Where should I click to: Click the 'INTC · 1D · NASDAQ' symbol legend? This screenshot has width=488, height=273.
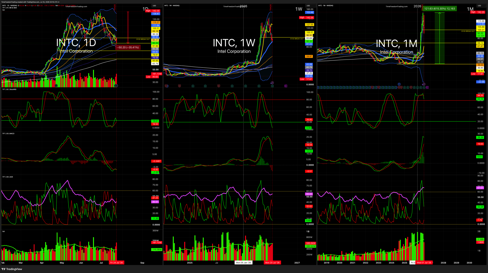10,6
